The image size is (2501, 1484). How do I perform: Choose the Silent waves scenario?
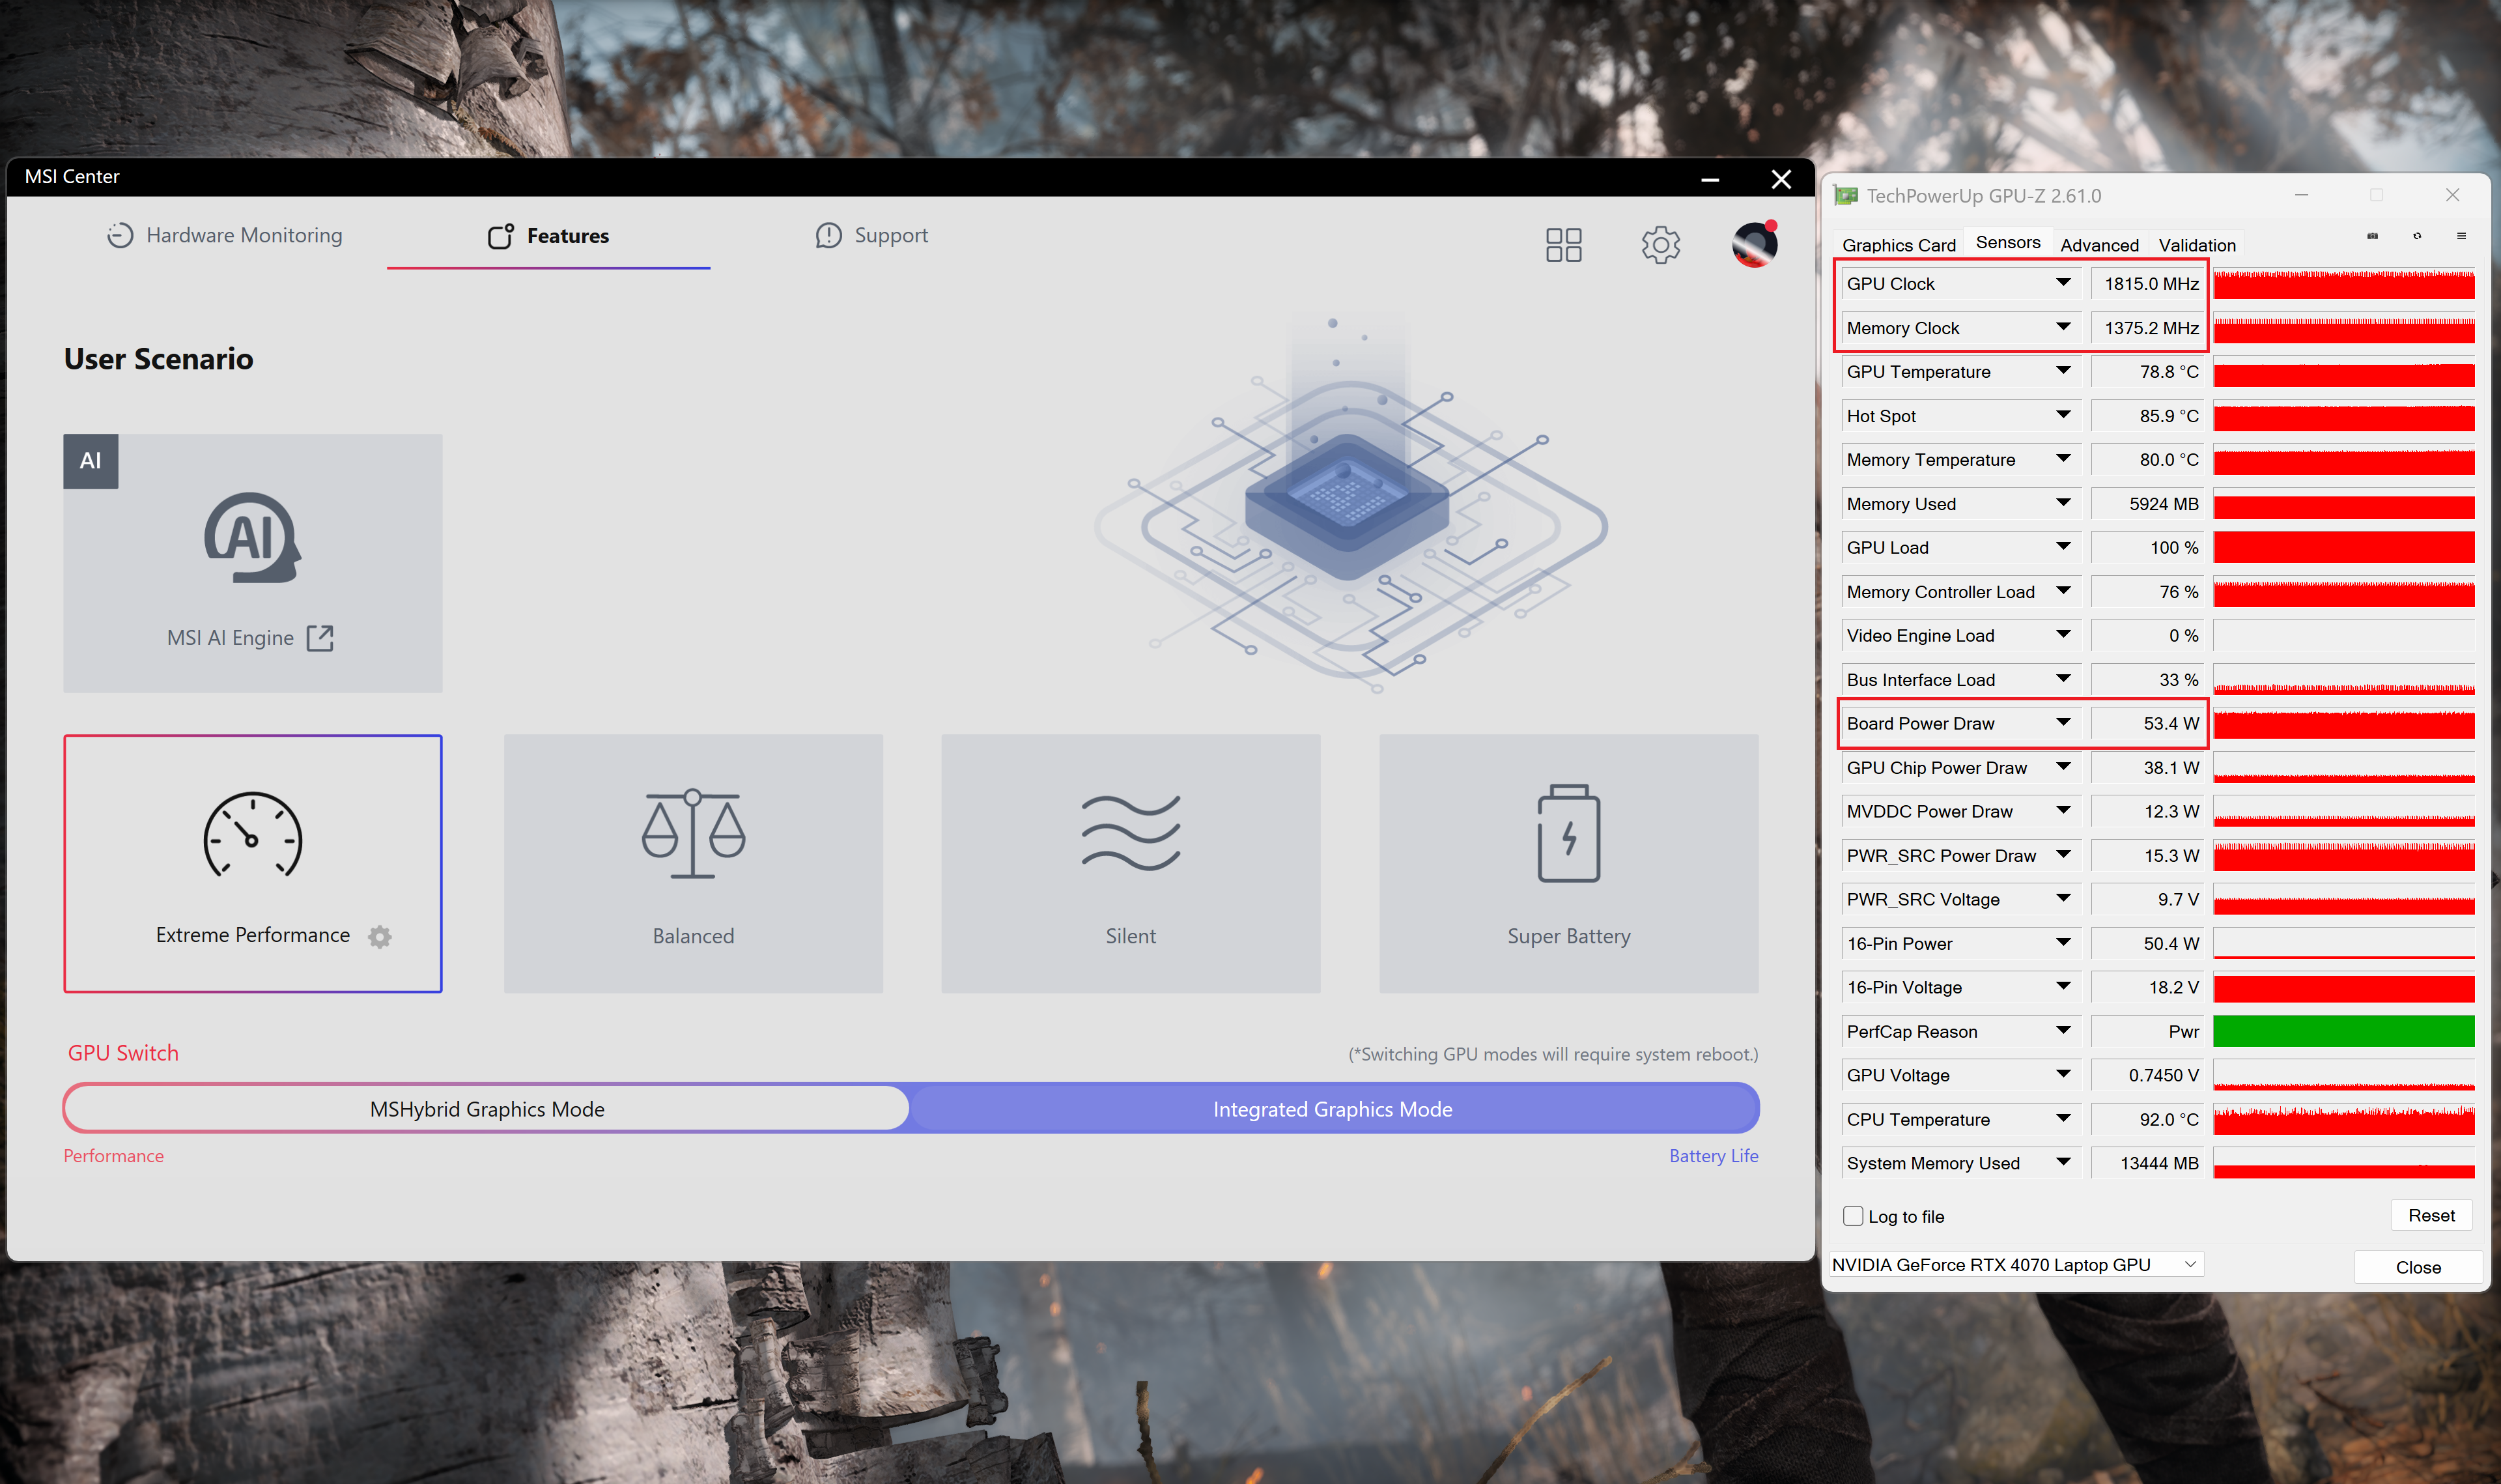pos(1131,864)
